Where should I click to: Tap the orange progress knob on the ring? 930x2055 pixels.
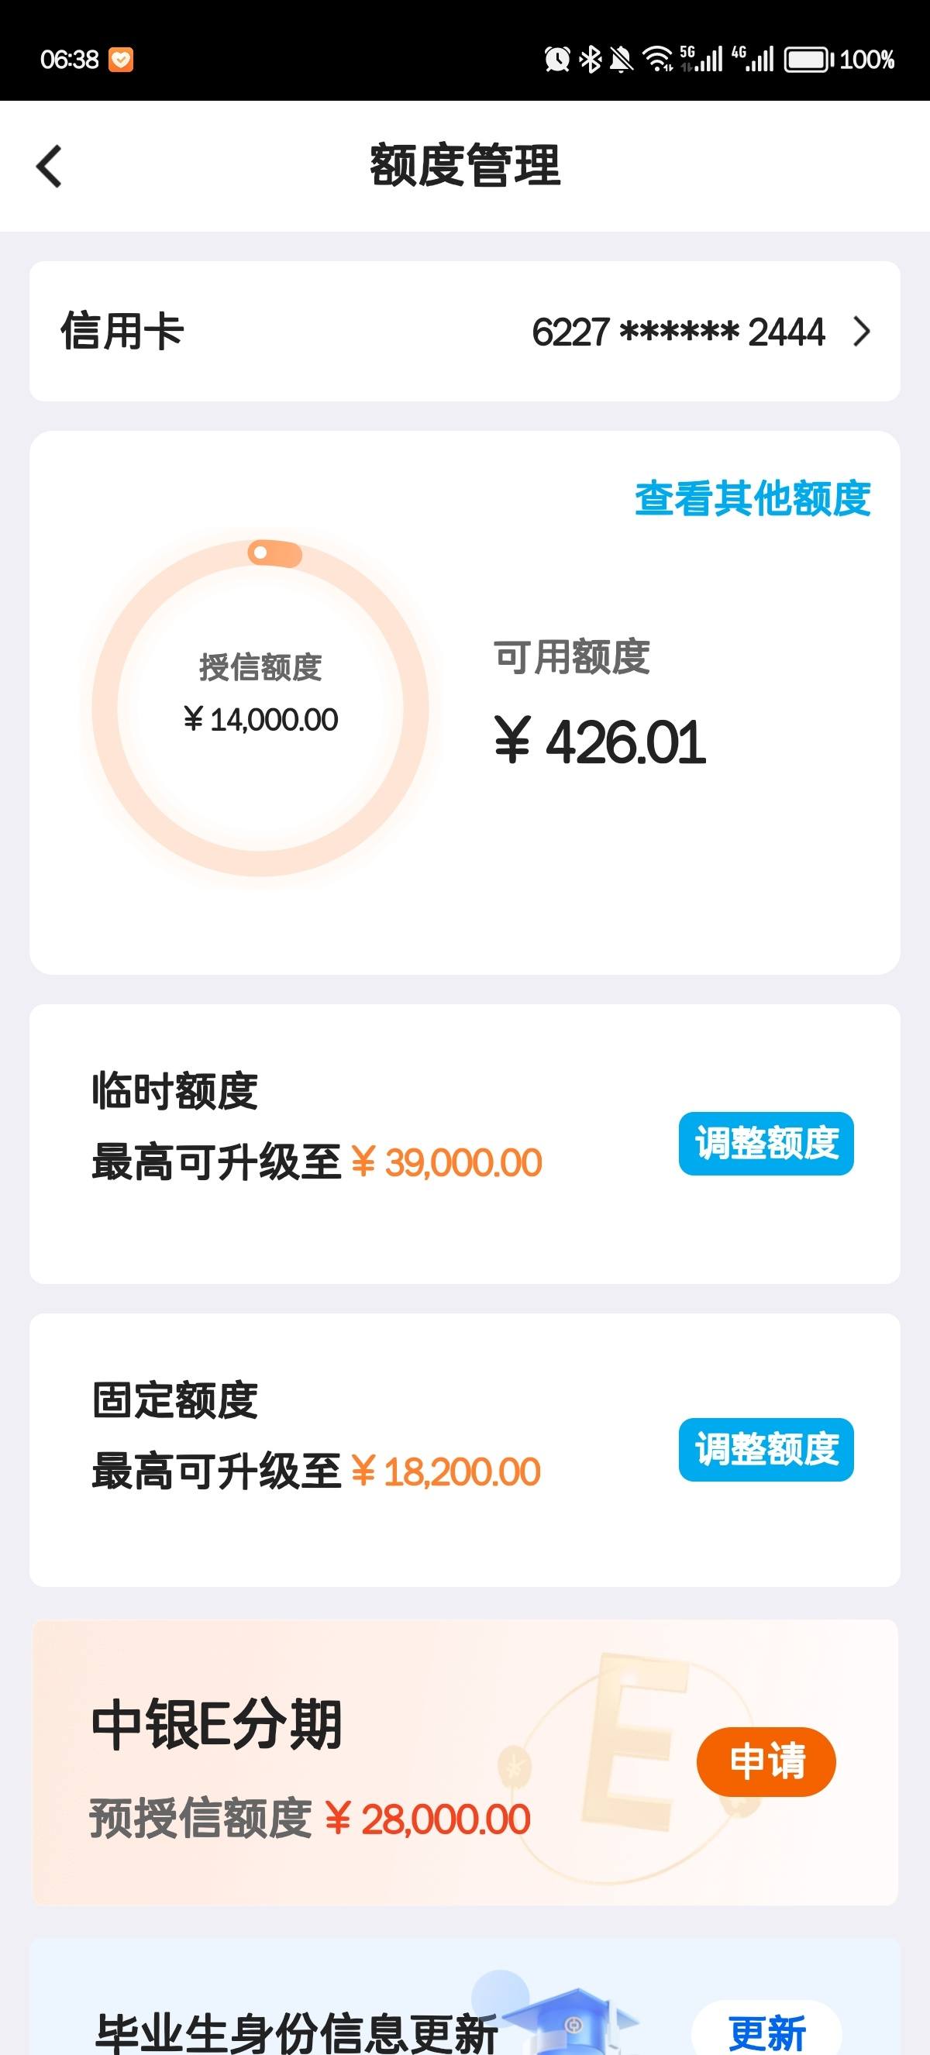pos(274,552)
